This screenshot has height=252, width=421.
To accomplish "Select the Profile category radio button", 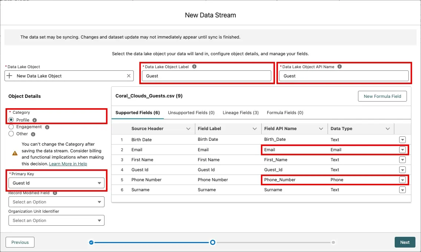I will coord(11,120).
